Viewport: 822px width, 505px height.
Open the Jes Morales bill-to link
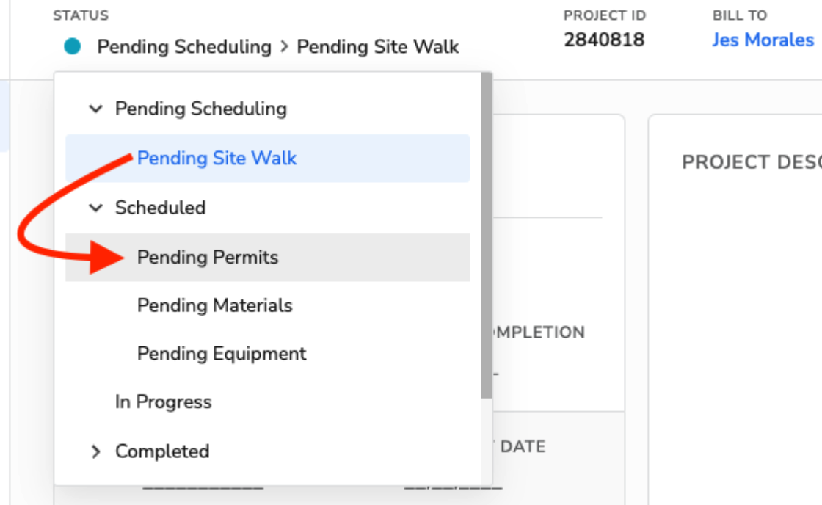(x=763, y=40)
